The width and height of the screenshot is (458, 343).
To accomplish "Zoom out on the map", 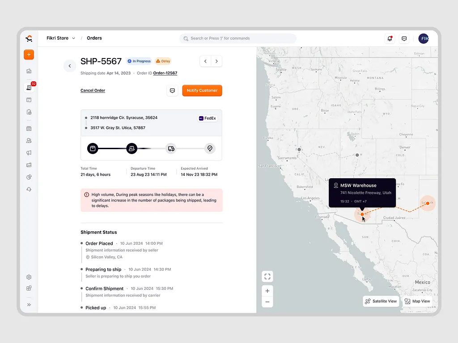I will tap(267, 302).
